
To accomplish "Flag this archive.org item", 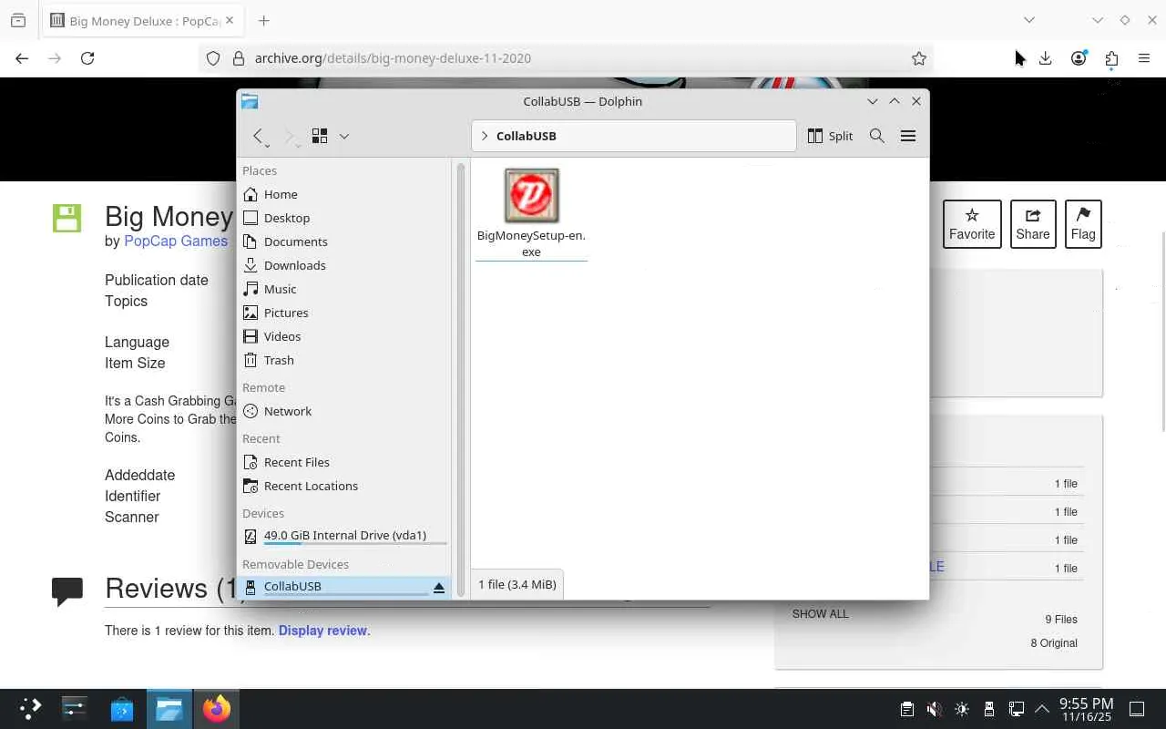I will click(1083, 224).
